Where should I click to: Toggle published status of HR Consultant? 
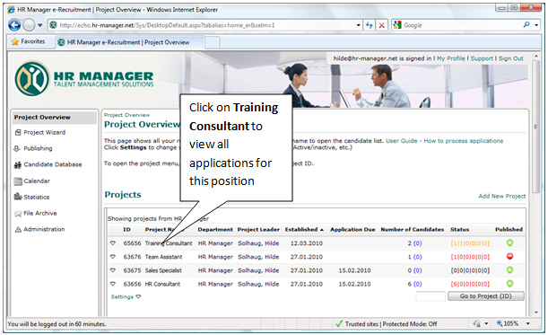pos(510,284)
